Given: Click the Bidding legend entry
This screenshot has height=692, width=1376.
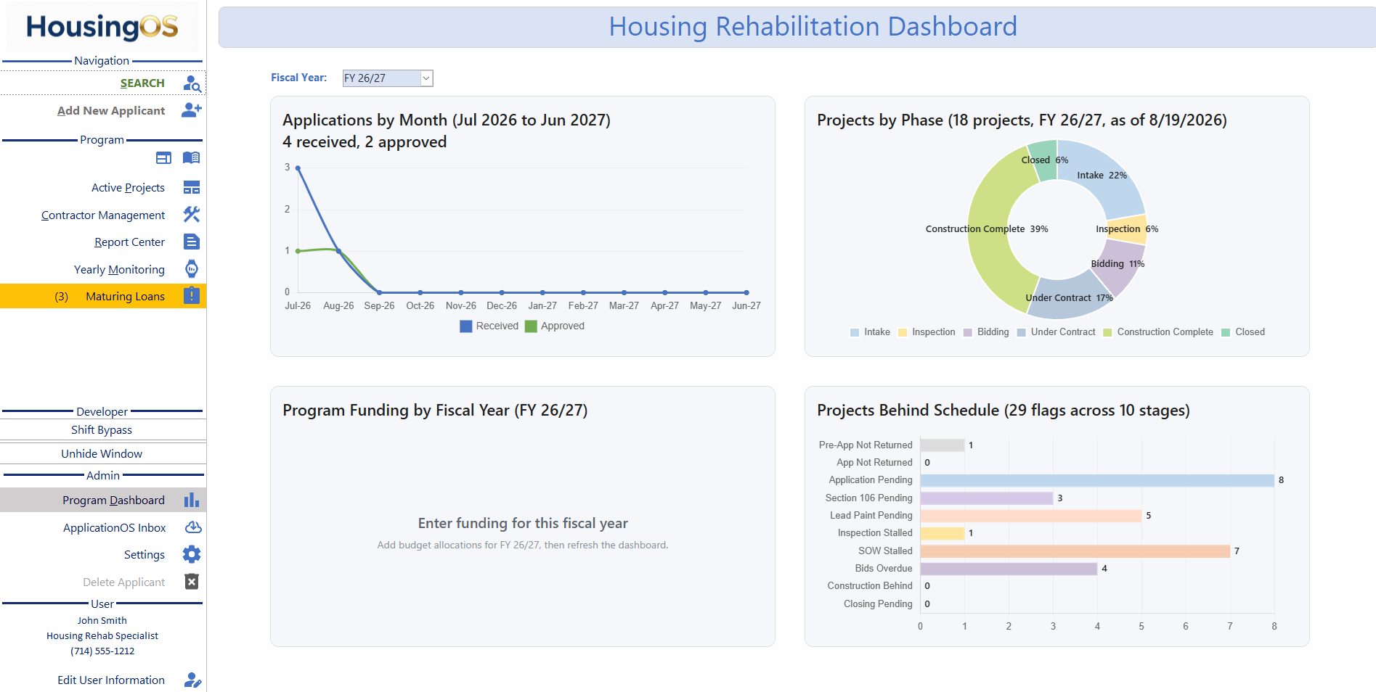Looking at the screenshot, I should pos(986,332).
